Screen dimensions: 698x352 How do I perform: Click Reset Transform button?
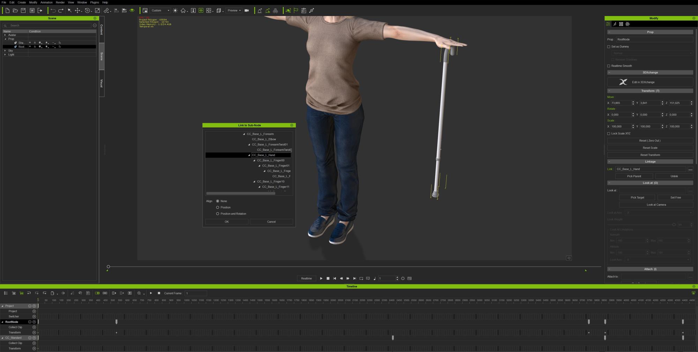650,155
